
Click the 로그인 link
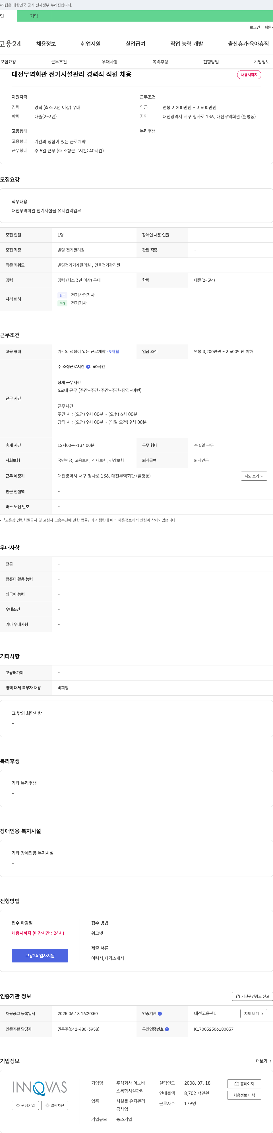click(255, 27)
